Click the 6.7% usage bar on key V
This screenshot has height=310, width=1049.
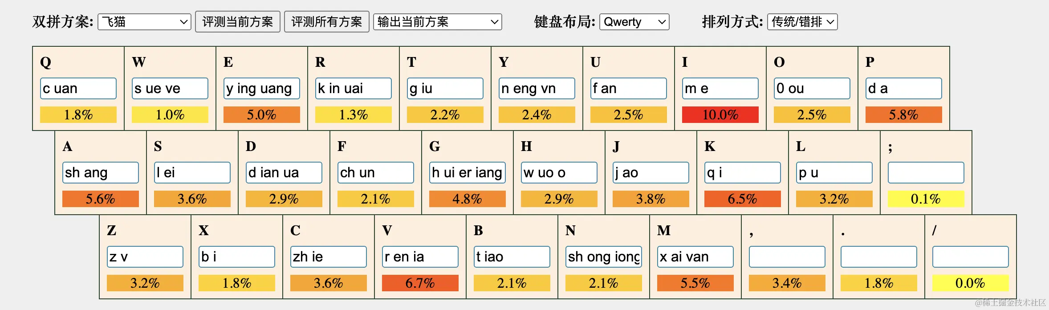(x=420, y=283)
